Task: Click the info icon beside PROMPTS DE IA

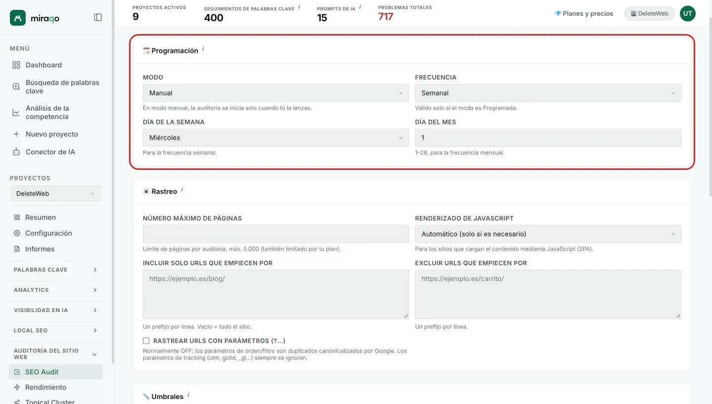Action: (360, 7)
